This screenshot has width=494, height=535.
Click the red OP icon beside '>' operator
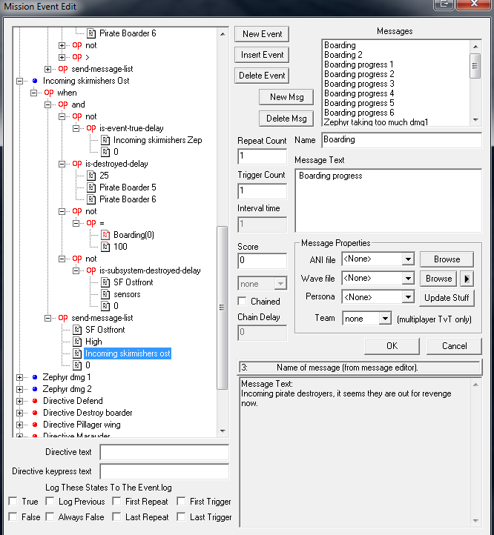pyautogui.click(x=77, y=57)
